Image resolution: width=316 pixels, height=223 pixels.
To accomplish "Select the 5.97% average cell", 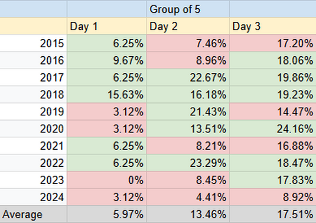I will pos(107,214).
